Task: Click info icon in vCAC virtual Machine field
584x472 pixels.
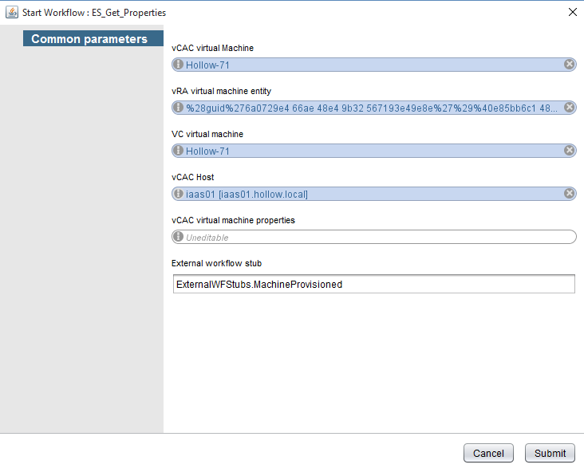Action: (179, 65)
